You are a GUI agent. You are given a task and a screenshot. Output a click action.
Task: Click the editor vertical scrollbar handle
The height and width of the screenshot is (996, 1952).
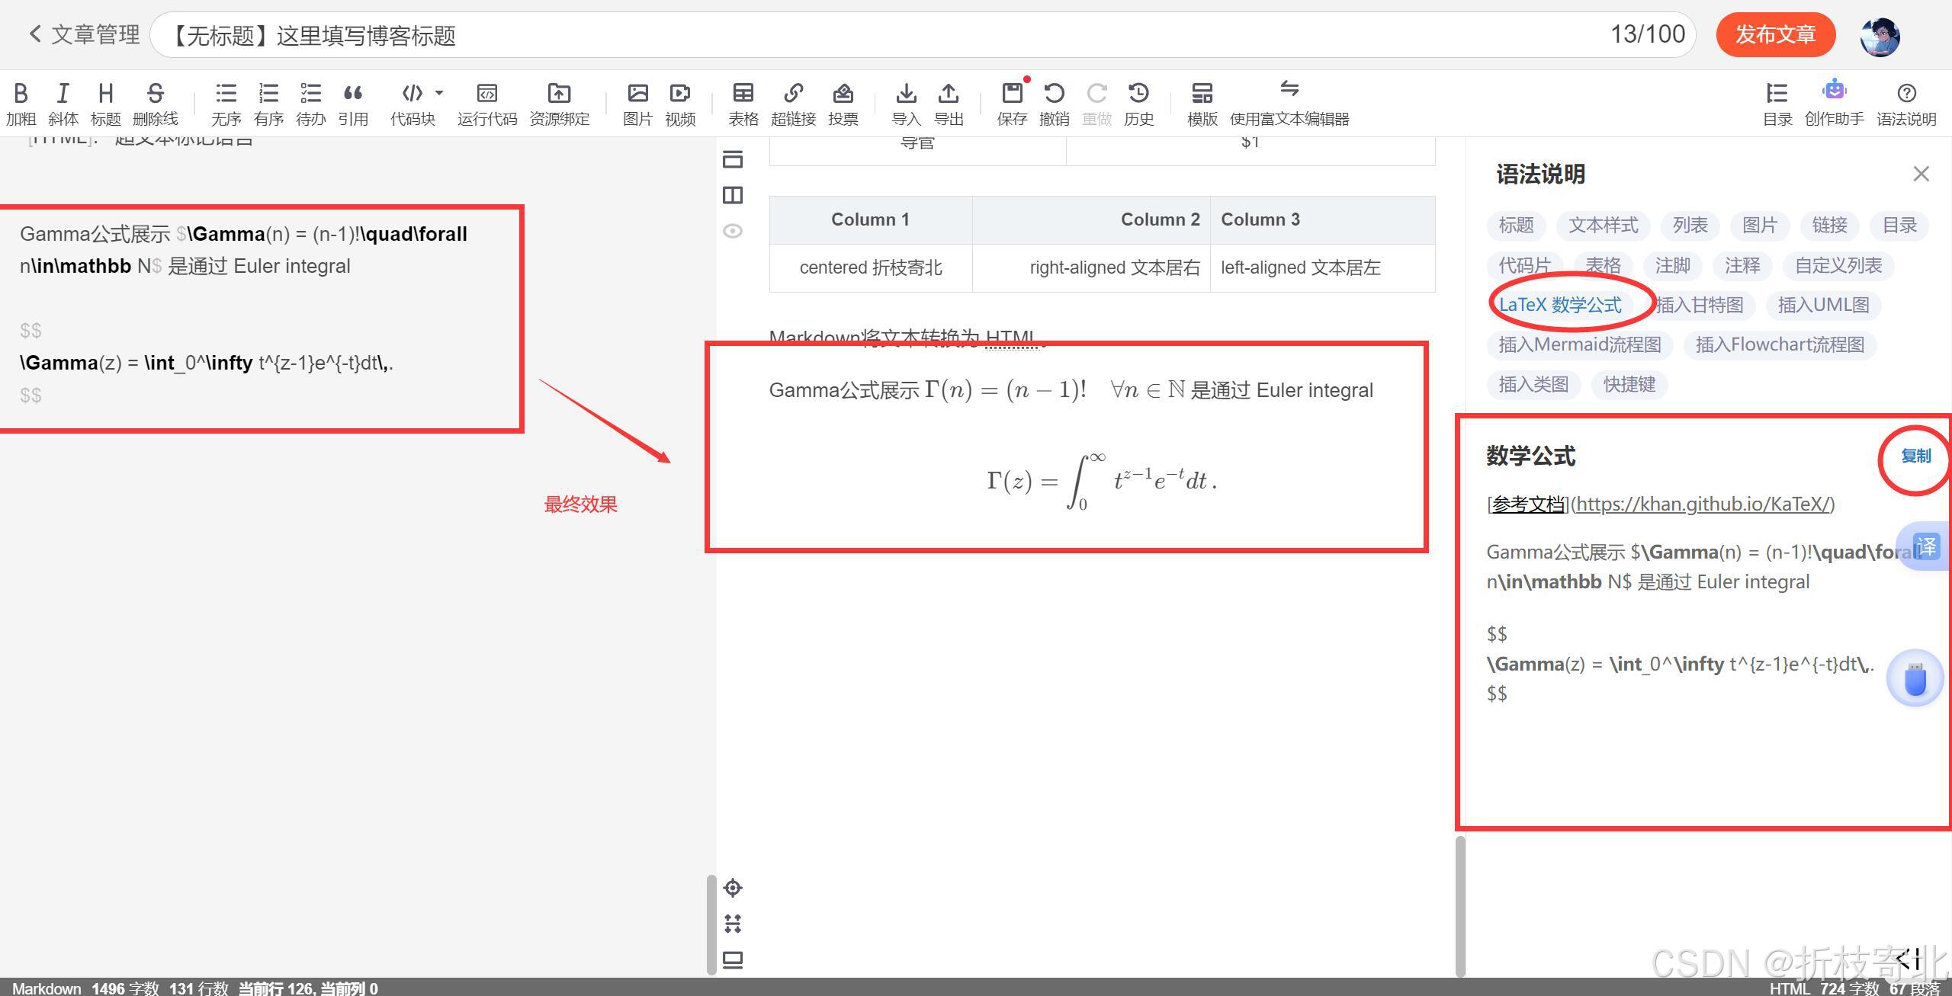click(x=711, y=924)
